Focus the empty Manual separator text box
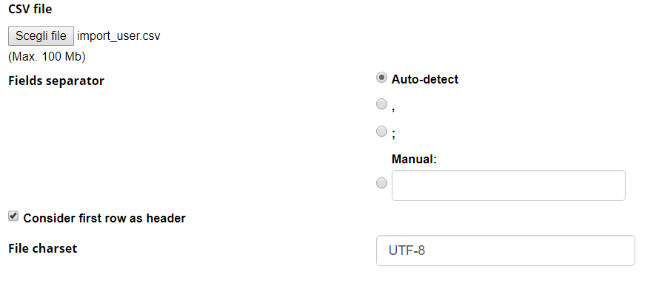659x283 pixels. click(508, 185)
